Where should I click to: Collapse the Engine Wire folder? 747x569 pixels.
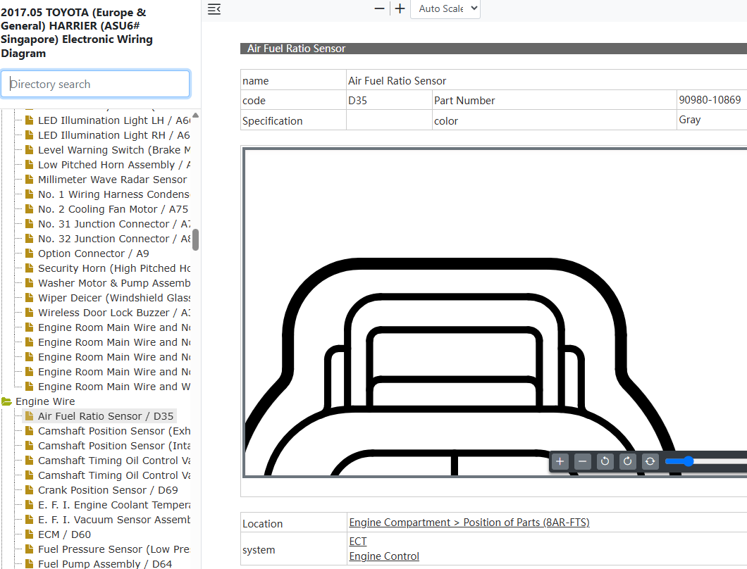pyautogui.click(x=6, y=401)
